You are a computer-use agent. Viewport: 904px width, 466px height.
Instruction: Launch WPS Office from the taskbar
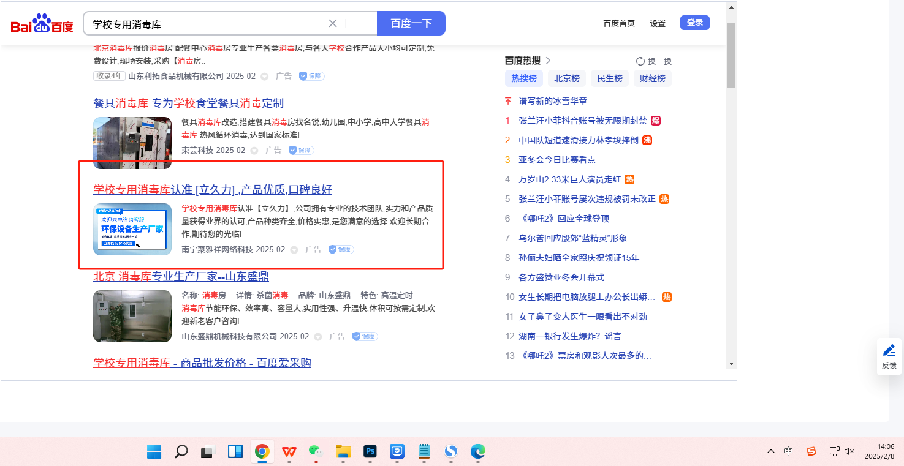point(289,452)
